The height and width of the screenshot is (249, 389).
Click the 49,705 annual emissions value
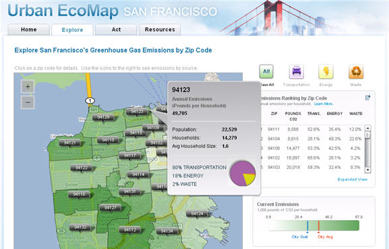click(179, 114)
